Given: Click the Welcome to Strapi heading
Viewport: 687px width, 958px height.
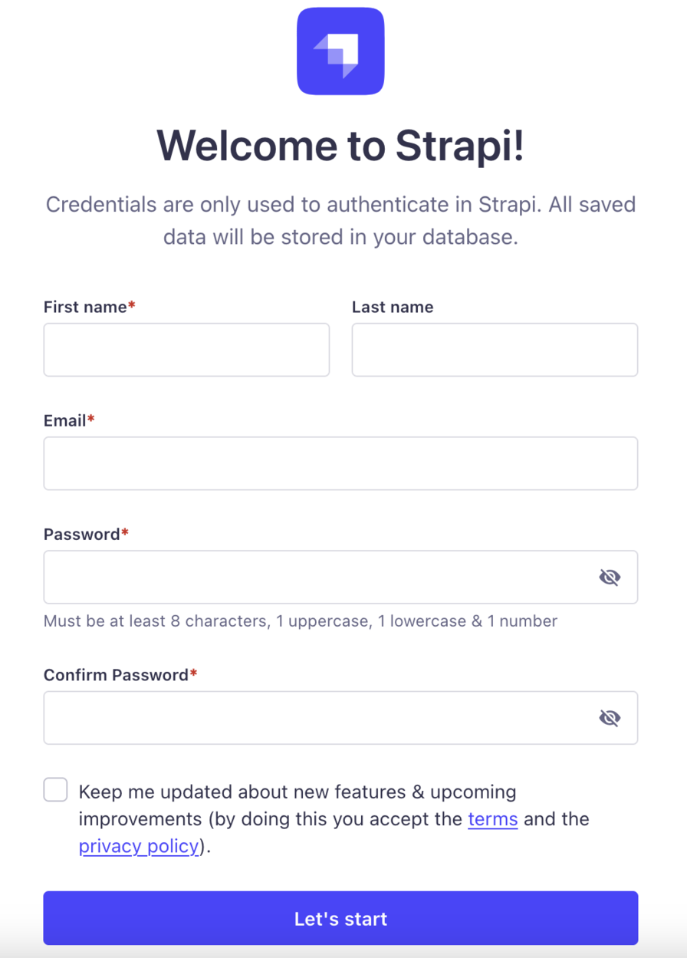Looking at the screenshot, I should (x=340, y=146).
